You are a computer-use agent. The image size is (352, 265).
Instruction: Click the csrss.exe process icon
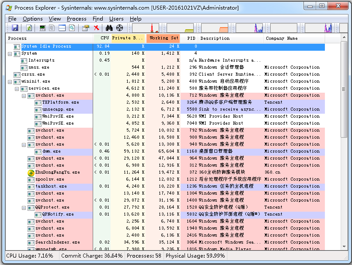click(x=17, y=75)
